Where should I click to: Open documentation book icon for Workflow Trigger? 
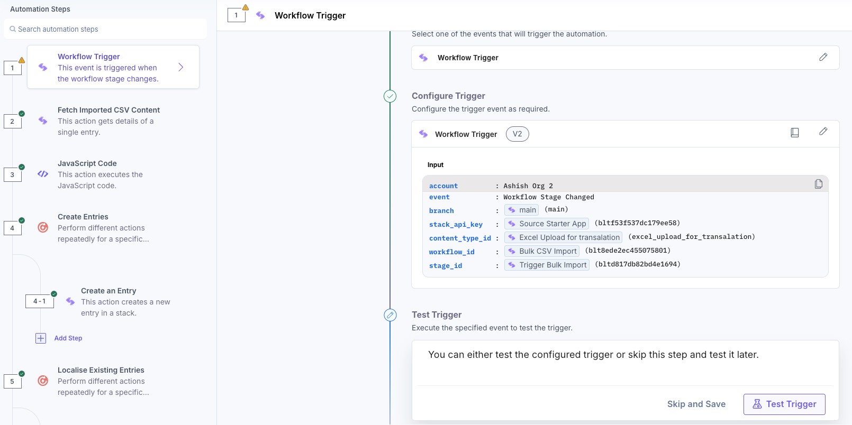click(794, 133)
